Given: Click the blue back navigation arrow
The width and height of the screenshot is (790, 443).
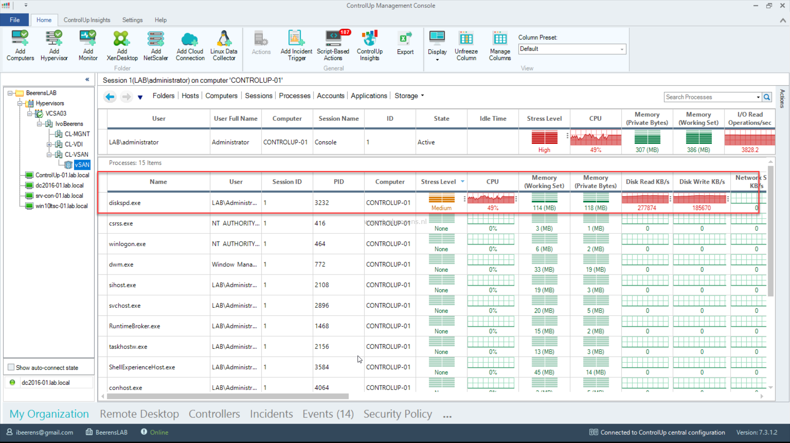Looking at the screenshot, I should pos(110,97).
